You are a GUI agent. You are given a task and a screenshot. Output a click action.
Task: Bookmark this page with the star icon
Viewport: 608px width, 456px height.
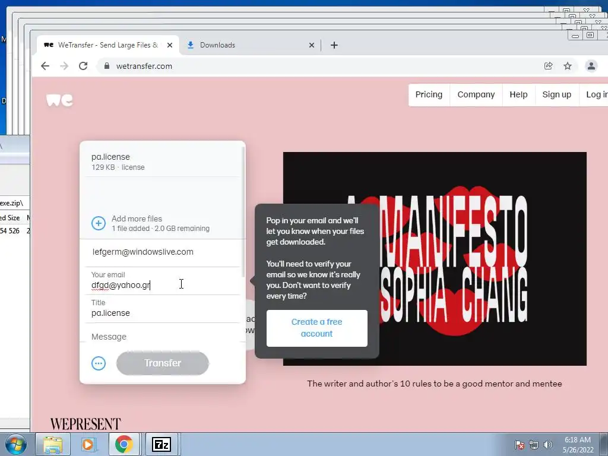568,66
